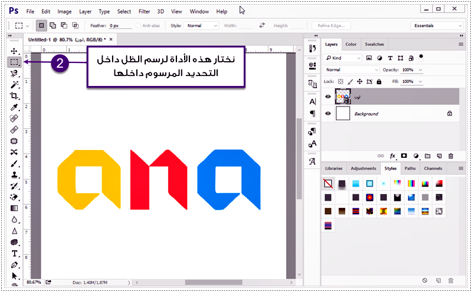The image size is (472, 292).
Task: Open the Character panel icon
Action: [313, 102]
